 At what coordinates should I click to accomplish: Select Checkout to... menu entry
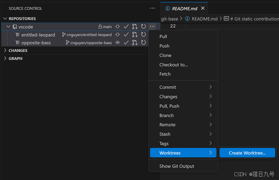pos(183,65)
